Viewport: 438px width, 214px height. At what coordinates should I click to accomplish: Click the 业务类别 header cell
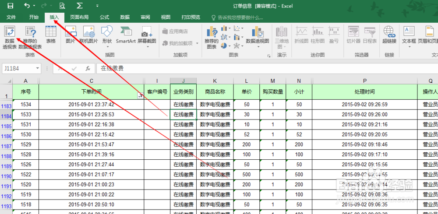pyautogui.click(x=183, y=92)
